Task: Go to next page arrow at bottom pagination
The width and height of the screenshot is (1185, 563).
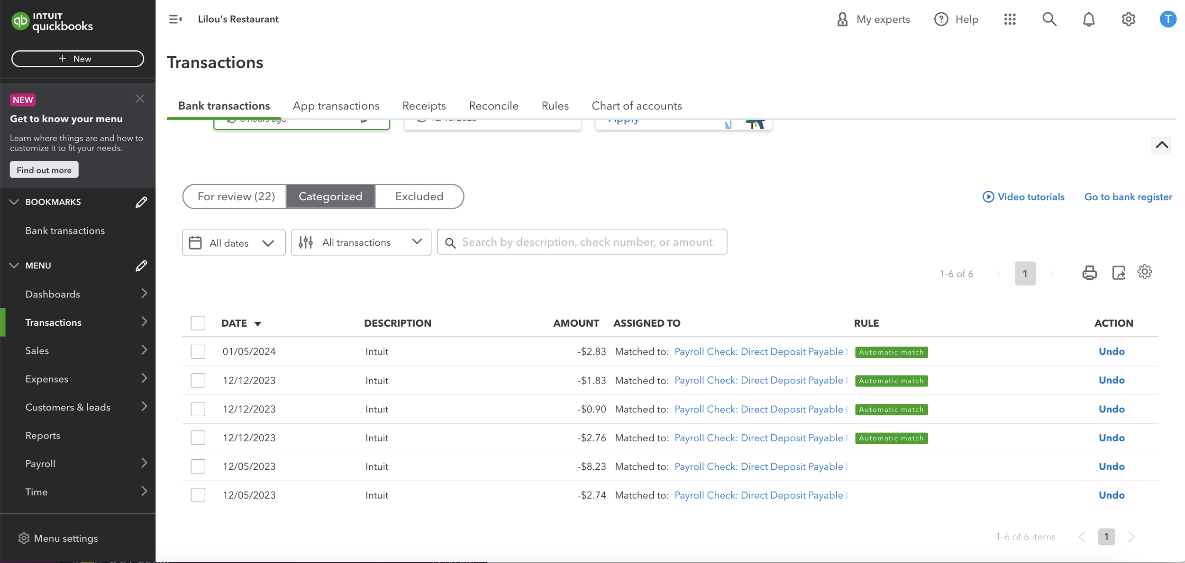Action: point(1131,537)
